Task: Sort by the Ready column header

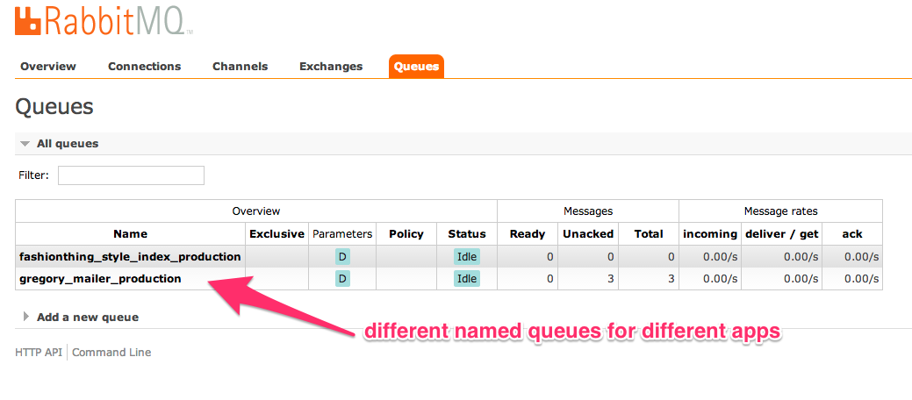Action: coord(528,234)
